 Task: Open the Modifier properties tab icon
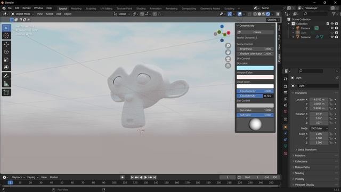pos(286,133)
